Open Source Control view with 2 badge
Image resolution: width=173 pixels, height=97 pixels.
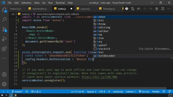[x=4, y=29]
